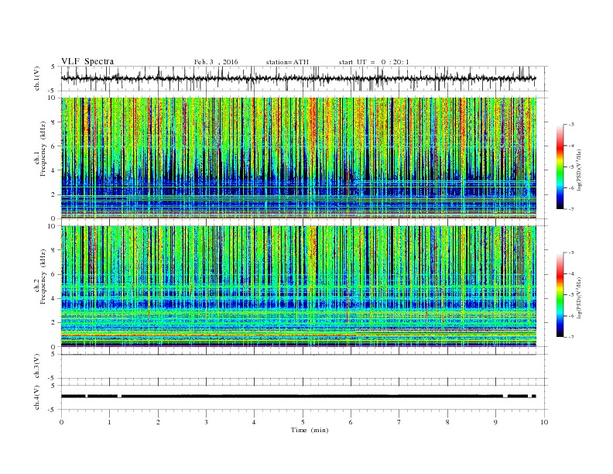The image size is (613, 474).
Task: Click inside the ch.2 spectrogram panel
Action: click(299, 287)
